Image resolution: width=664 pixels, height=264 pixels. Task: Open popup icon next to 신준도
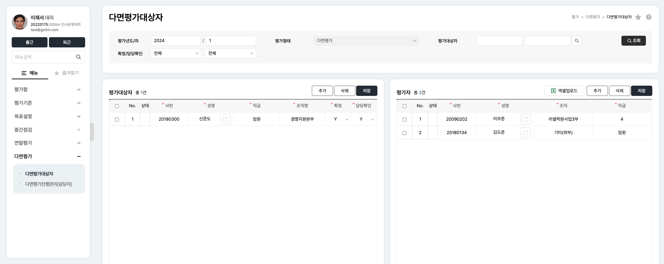225,119
